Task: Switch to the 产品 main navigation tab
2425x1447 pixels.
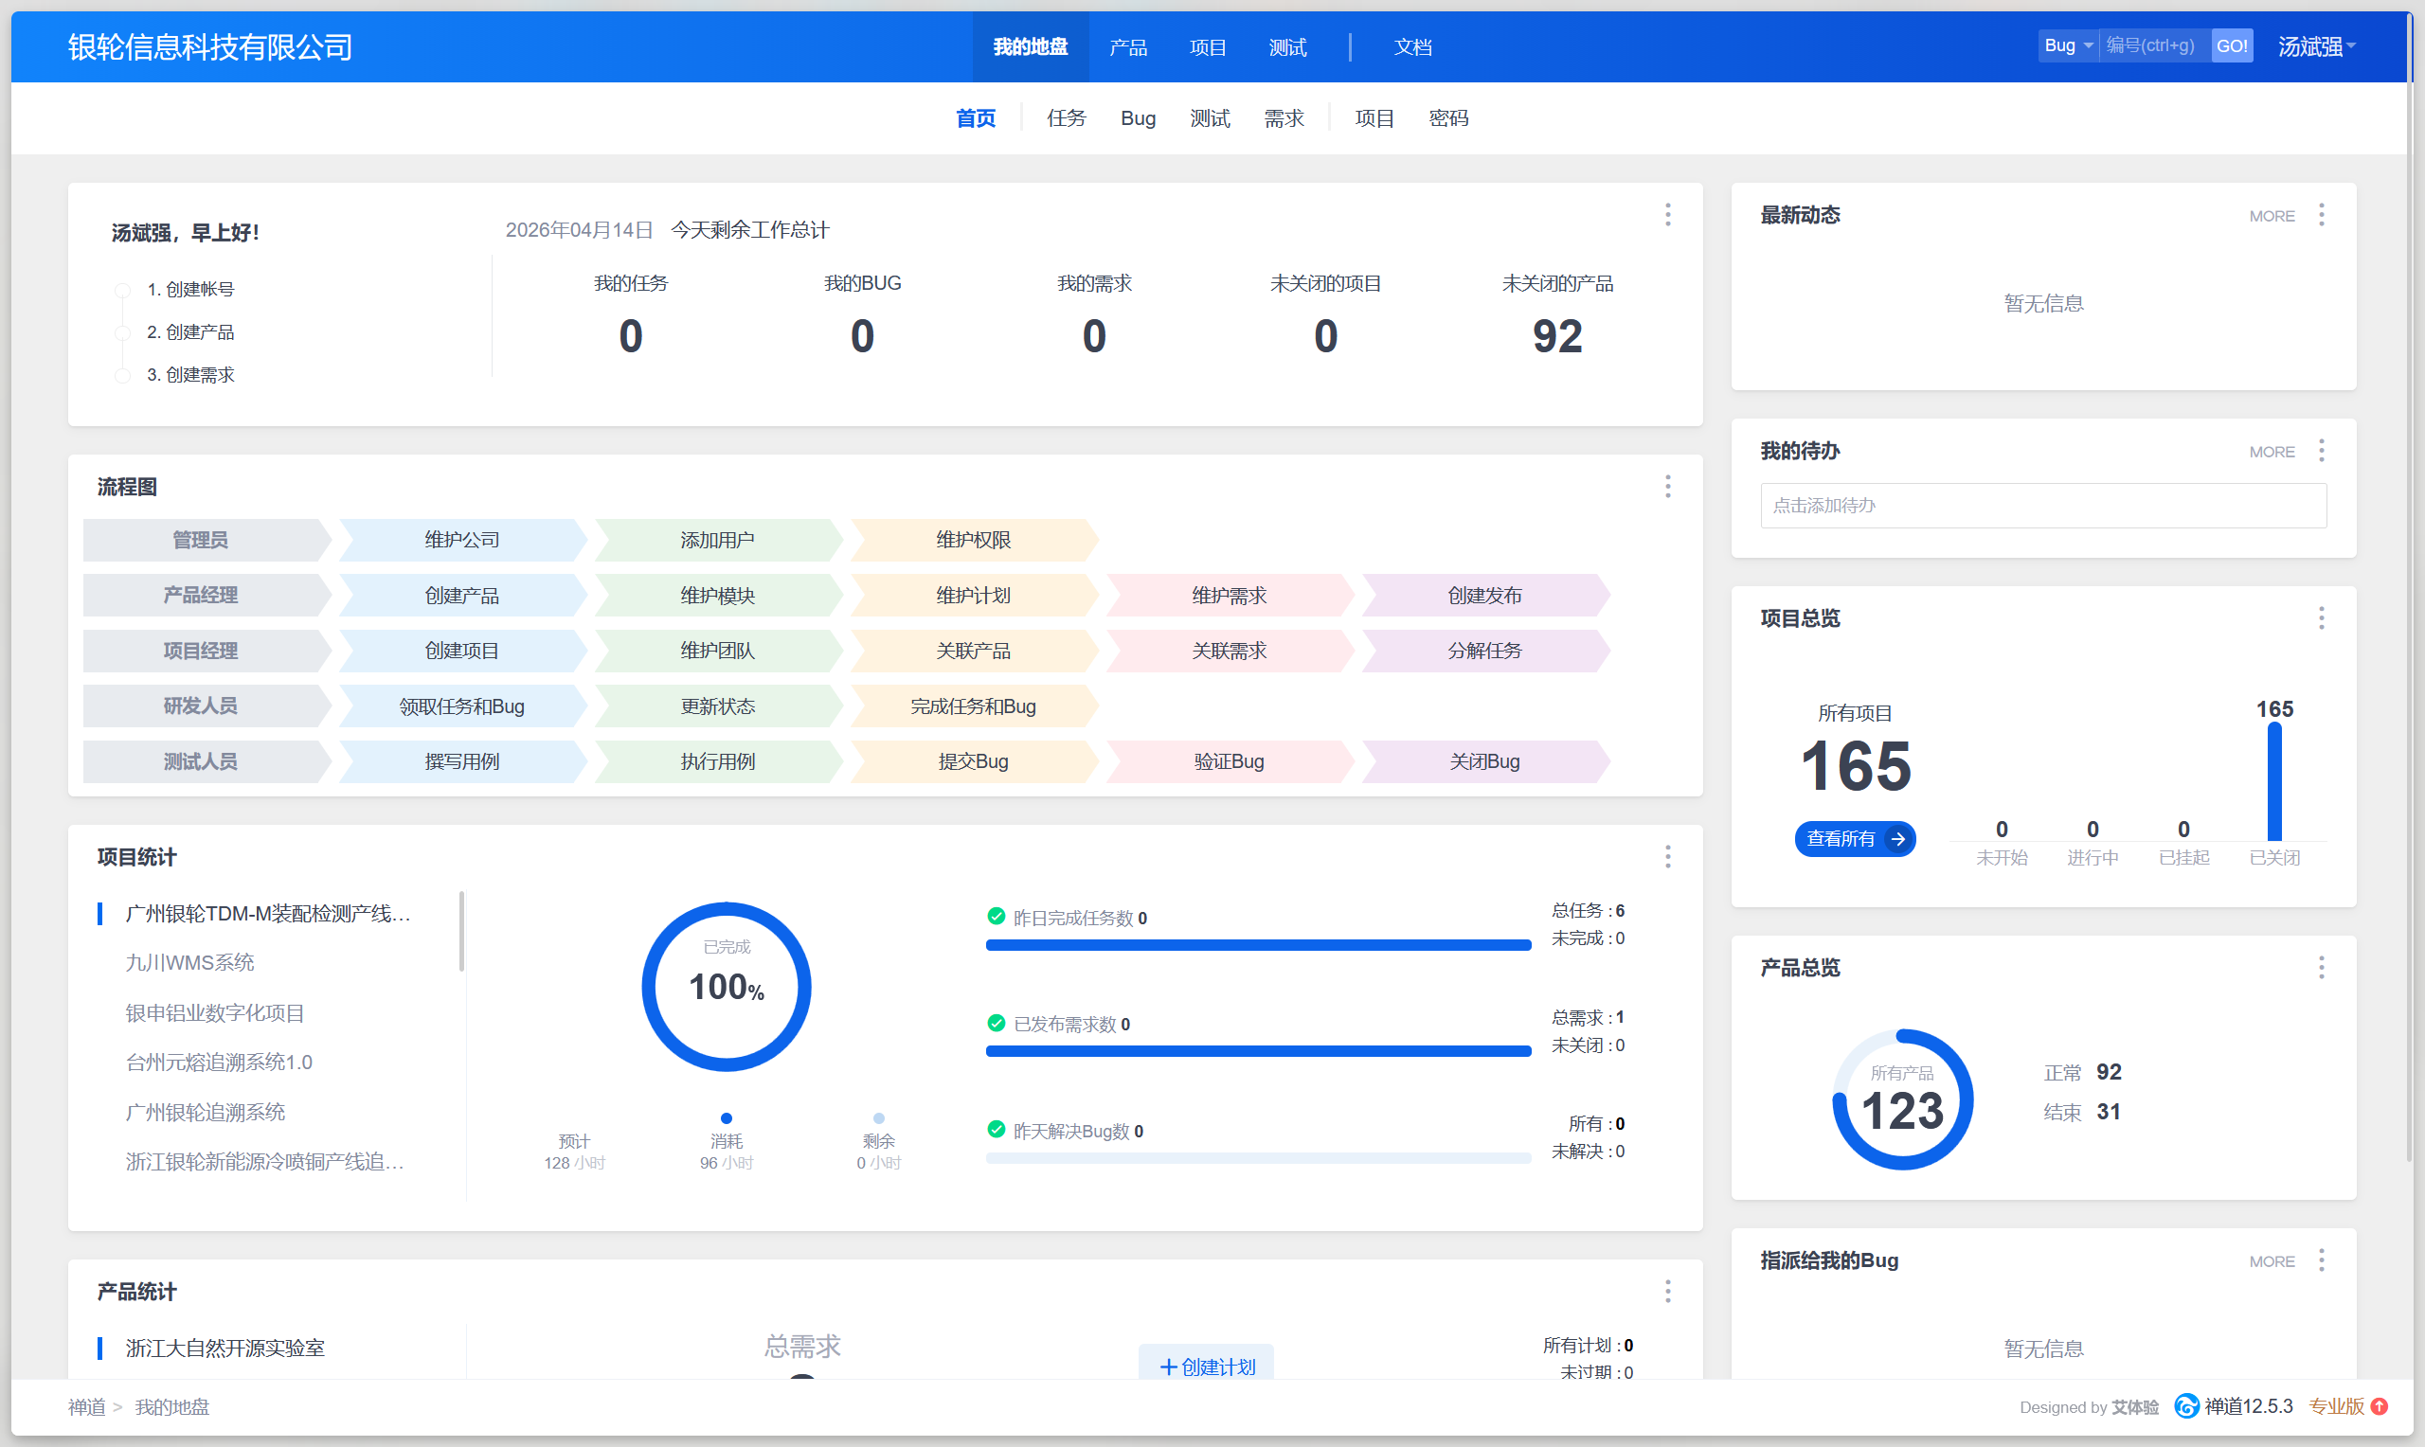Action: [x=1127, y=46]
